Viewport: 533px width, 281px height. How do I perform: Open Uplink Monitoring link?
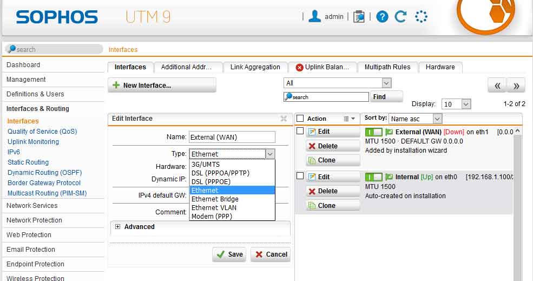pyautogui.click(x=34, y=141)
